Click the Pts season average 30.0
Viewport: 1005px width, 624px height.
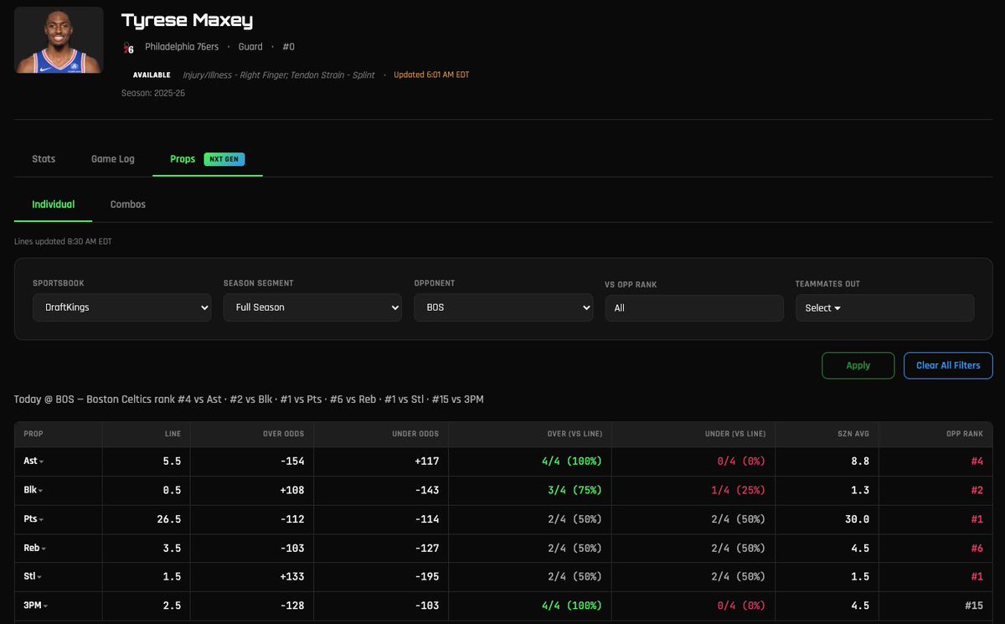pyautogui.click(x=857, y=519)
